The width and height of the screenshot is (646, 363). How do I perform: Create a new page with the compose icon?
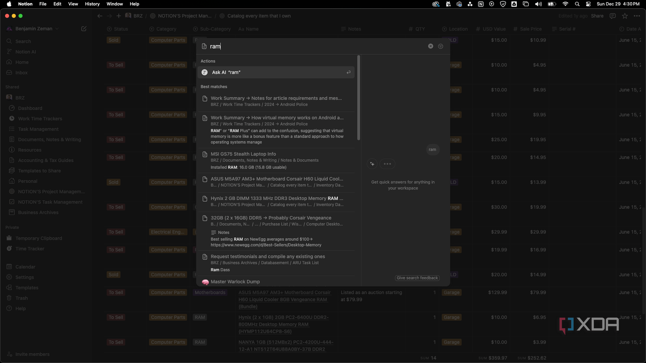coord(84,29)
